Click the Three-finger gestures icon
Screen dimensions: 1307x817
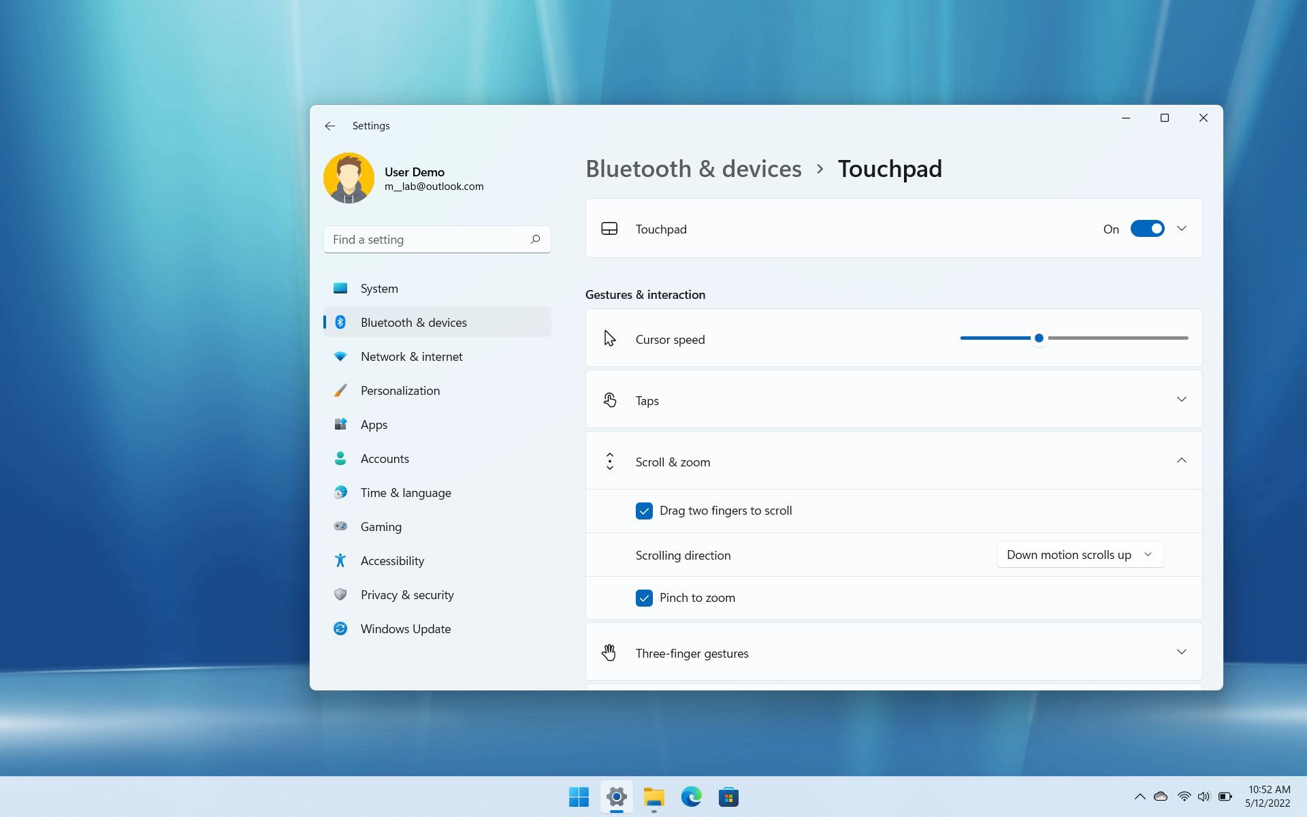(x=609, y=652)
